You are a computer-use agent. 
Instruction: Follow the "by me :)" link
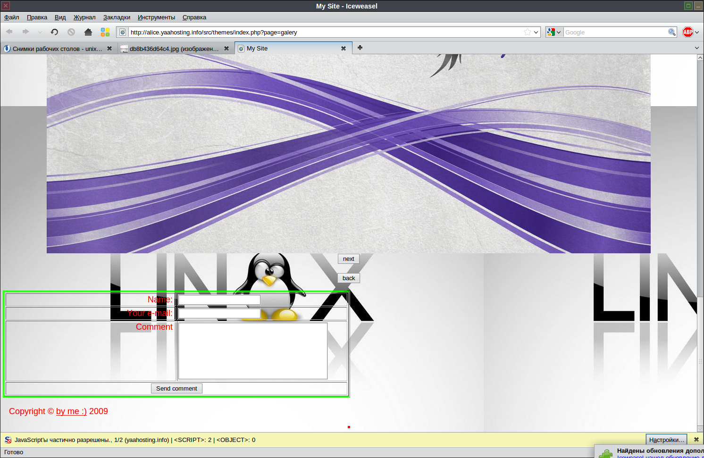71,411
